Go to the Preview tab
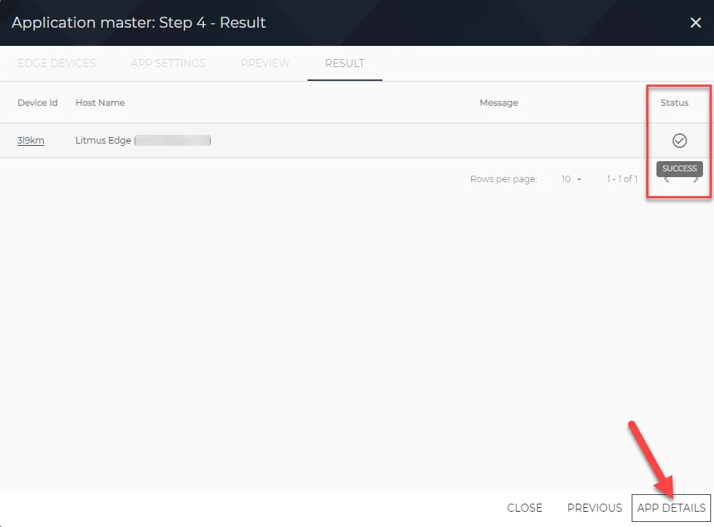714x527 pixels. click(265, 63)
